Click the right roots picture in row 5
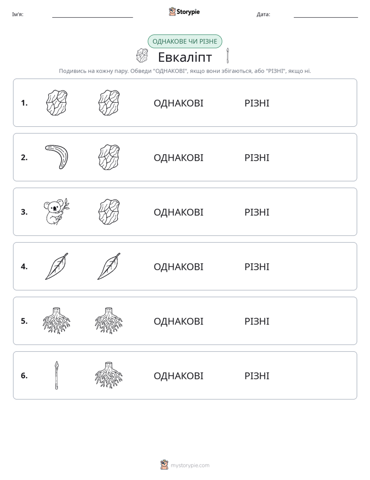 coord(109,321)
